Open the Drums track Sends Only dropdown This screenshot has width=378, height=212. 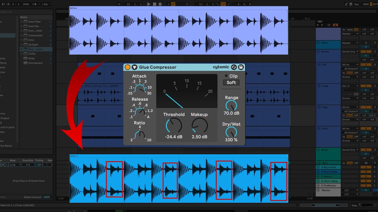click(x=350, y=52)
